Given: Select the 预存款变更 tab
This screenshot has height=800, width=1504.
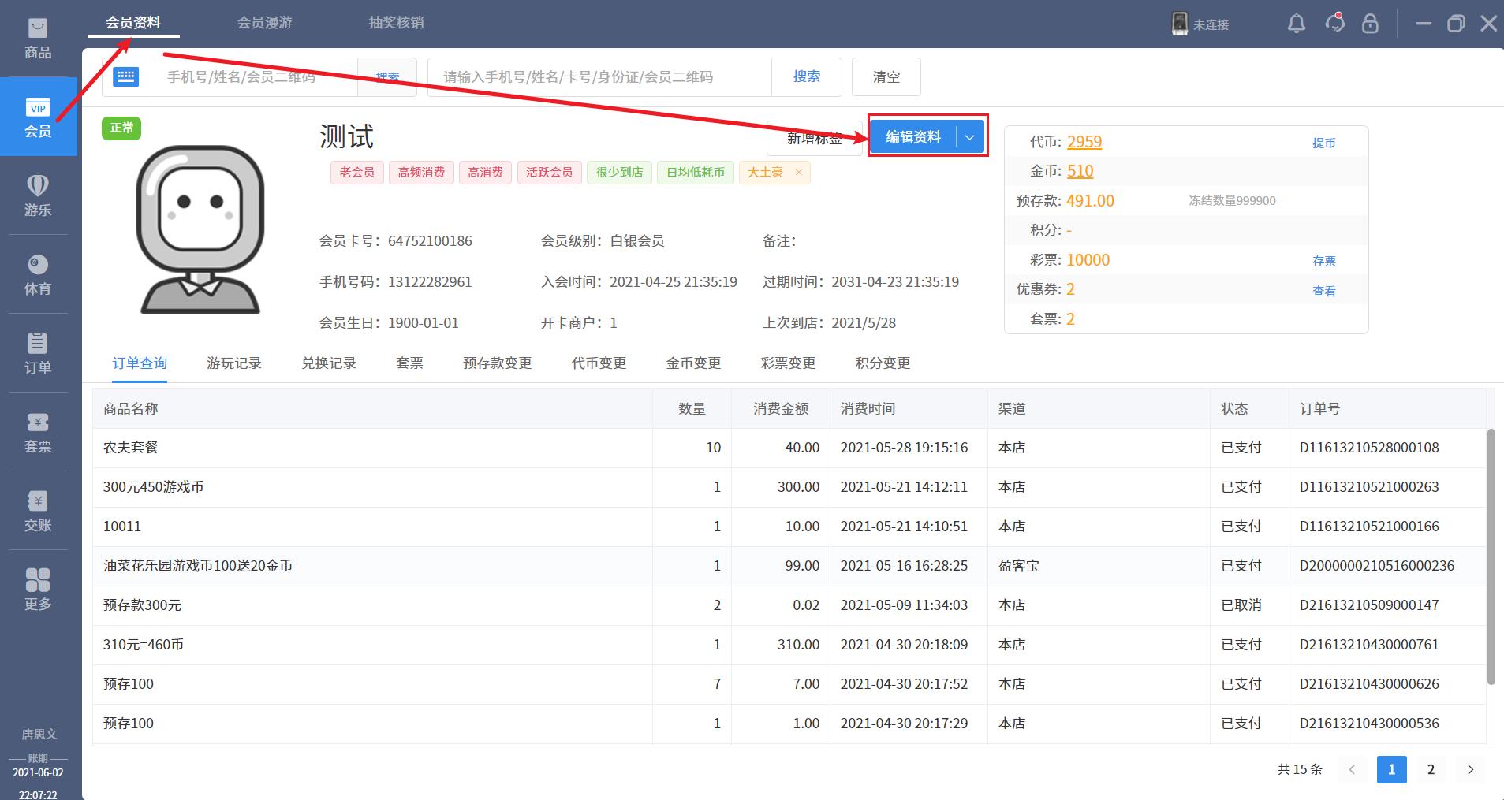Looking at the screenshot, I should tap(498, 363).
